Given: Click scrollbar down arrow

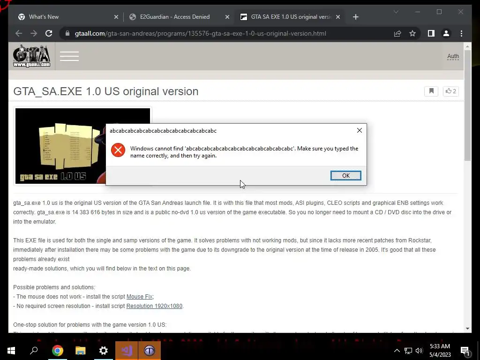Looking at the screenshot, I should click(467, 329).
